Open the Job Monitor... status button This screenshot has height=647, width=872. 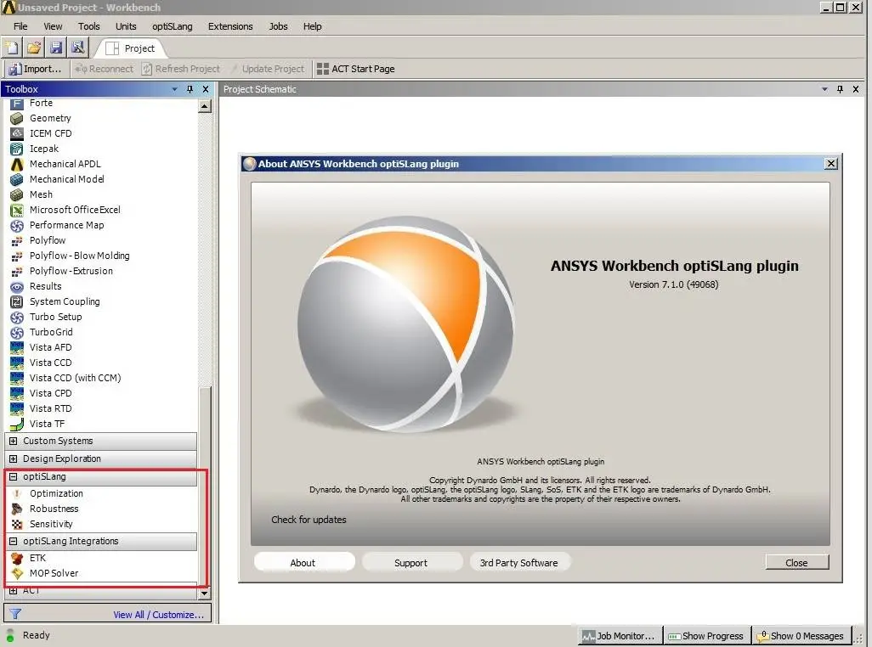620,636
